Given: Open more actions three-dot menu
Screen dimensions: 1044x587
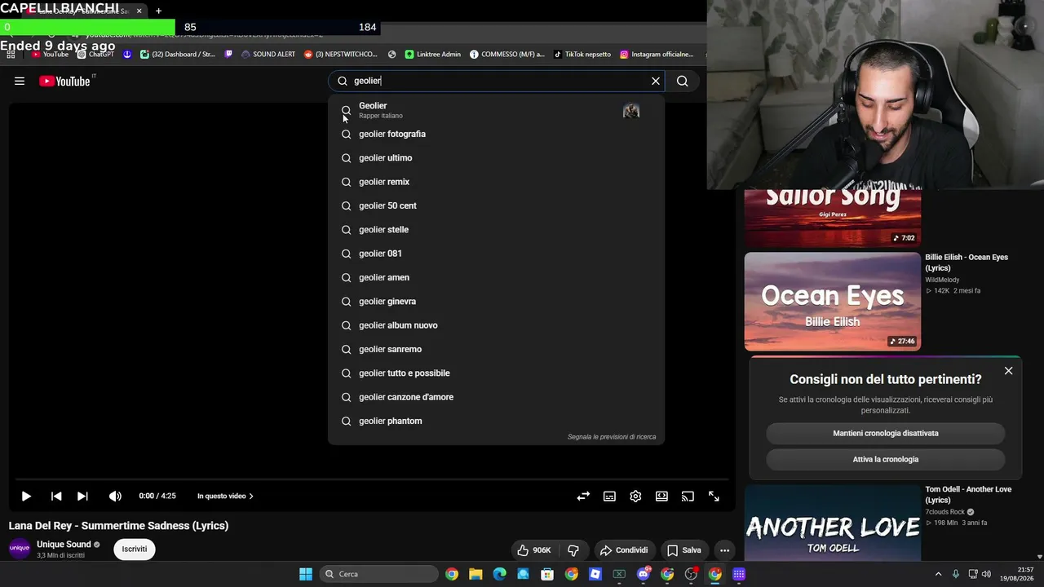Looking at the screenshot, I should pyautogui.click(x=724, y=550).
